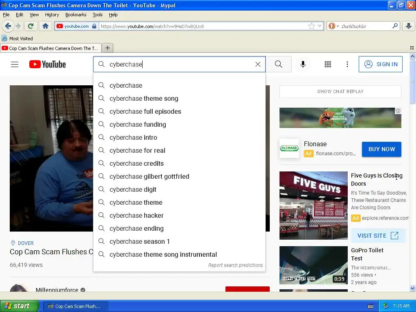The width and height of the screenshot is (416, 312).
Task: Choose suggestion "cyberchase theme song instrumental"
Action: pos(179,254)
